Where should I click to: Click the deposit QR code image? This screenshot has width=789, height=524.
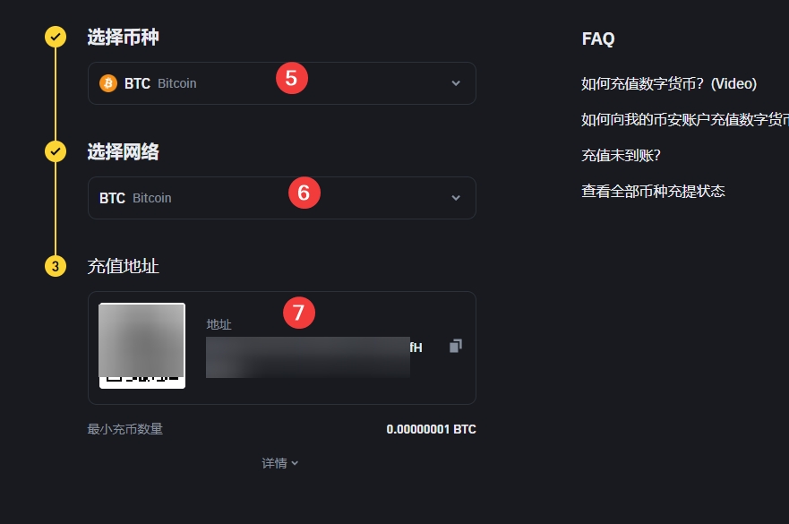coord(142,346)
